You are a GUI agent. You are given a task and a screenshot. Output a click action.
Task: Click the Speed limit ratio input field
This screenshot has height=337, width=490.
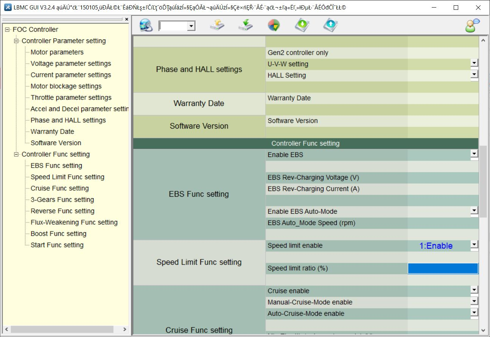click(443, 269)
